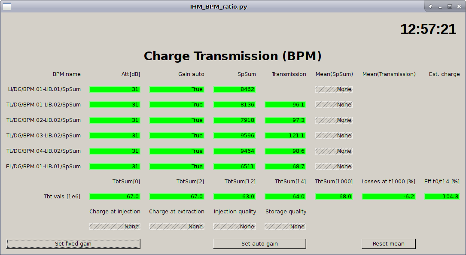The width and height of the screenshot is (466, 255).
Task: Click the Storage quality None field
Action: 286,227
